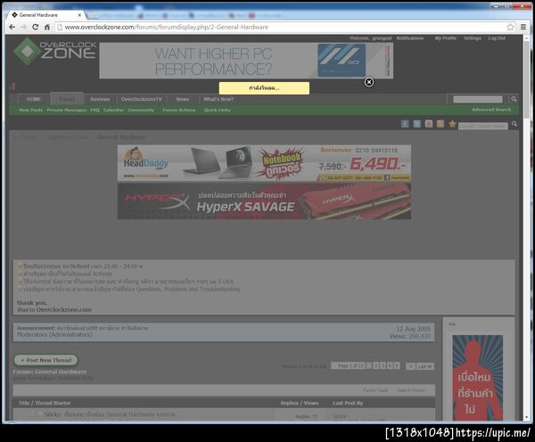535x442 pixels.
Task: Open the Reviews navigation tab
Action: click(x=100, y=99)
